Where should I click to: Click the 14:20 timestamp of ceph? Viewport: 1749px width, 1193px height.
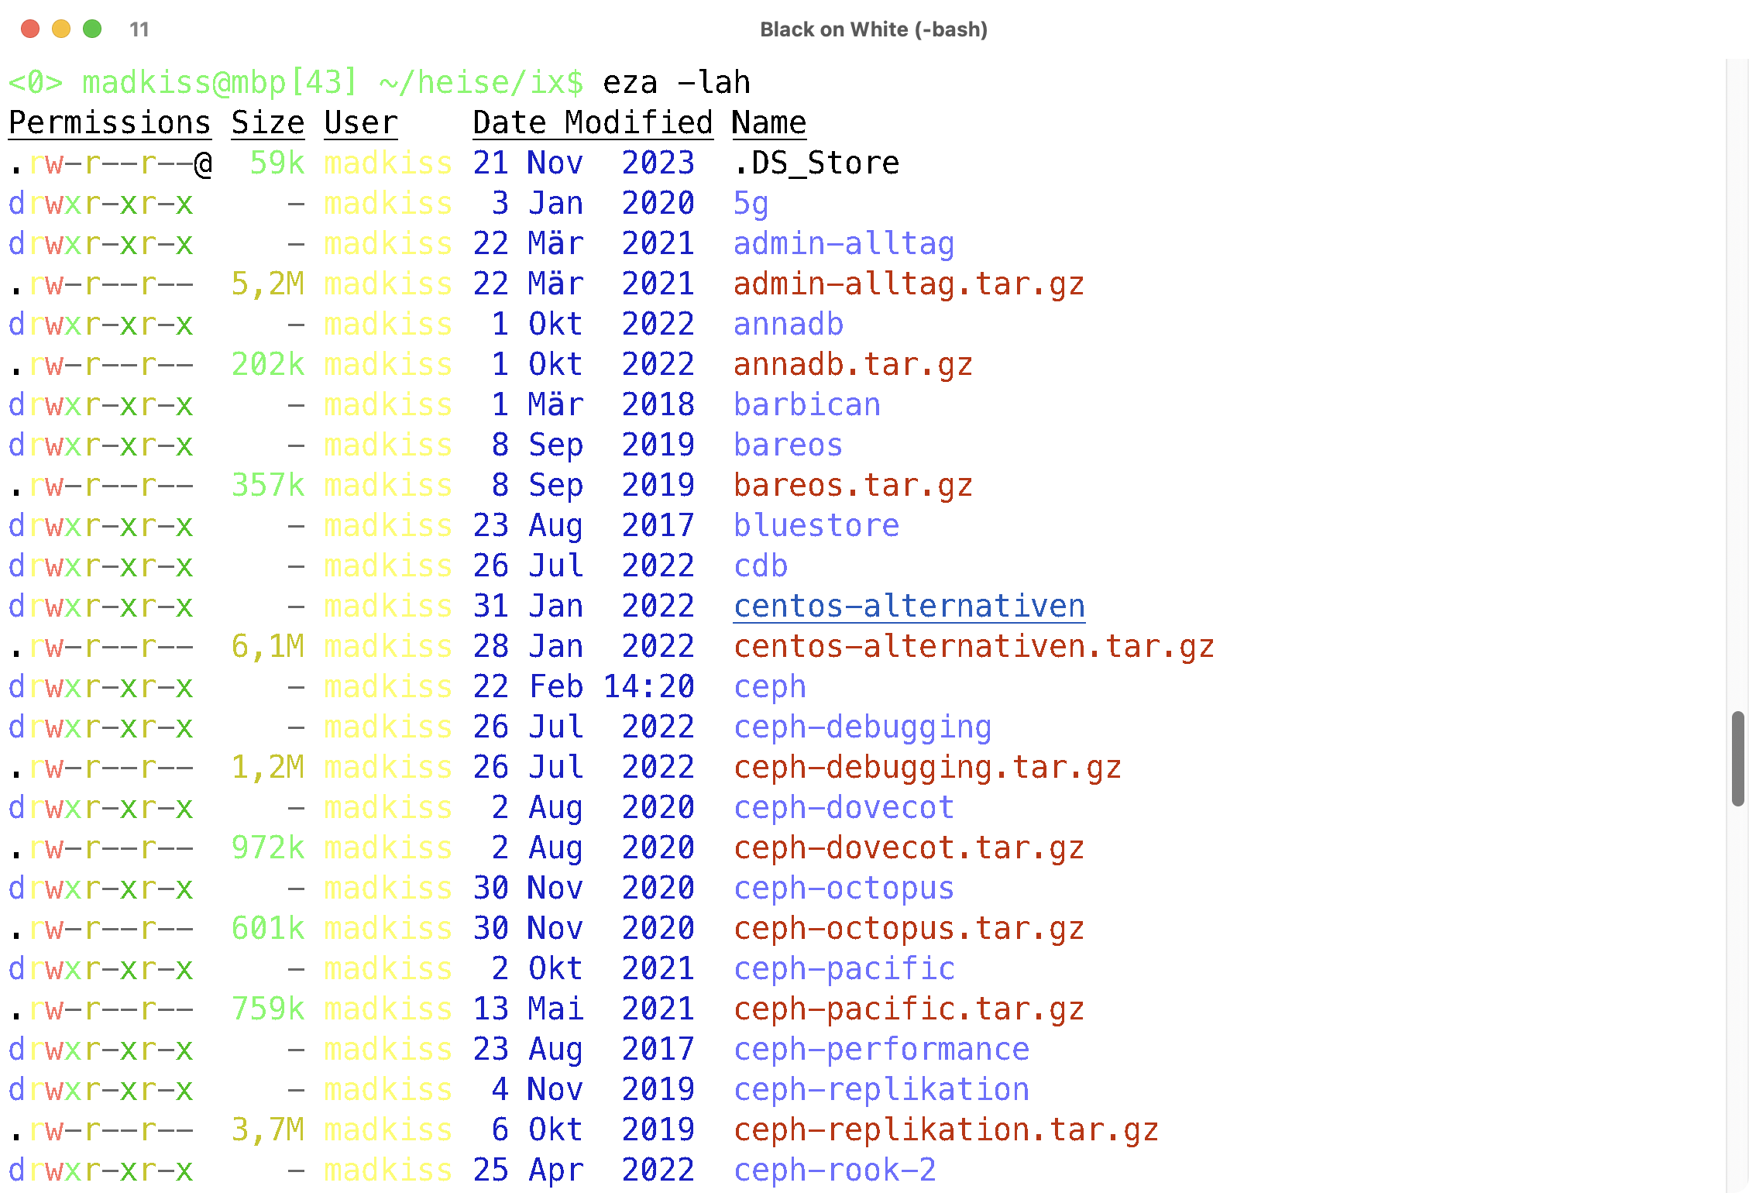(648, 686)
